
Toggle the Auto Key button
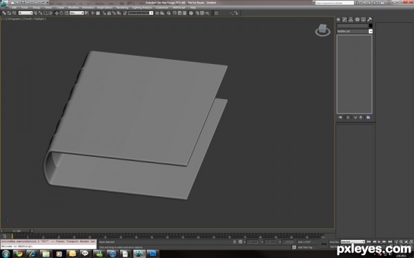[x=334, y=241]
